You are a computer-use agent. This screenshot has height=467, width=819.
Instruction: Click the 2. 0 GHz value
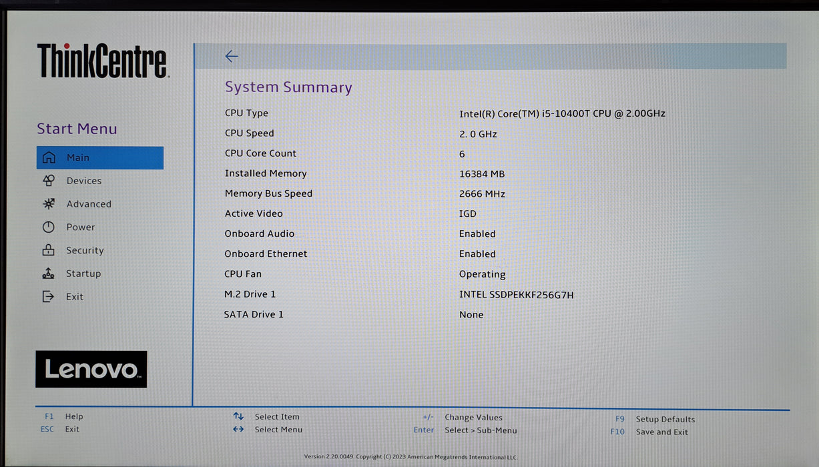(x=478, y=134)
